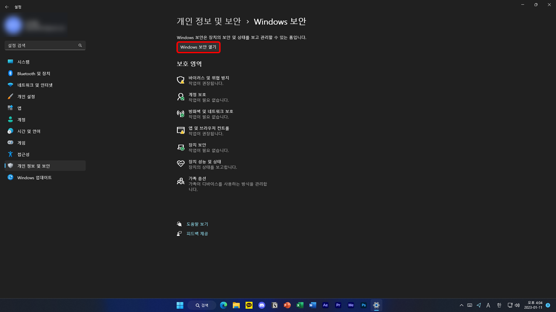Open 장치 성능 및 상태 heart icon
This screenshot has height=312, width=556.
(x=181, y=164)
